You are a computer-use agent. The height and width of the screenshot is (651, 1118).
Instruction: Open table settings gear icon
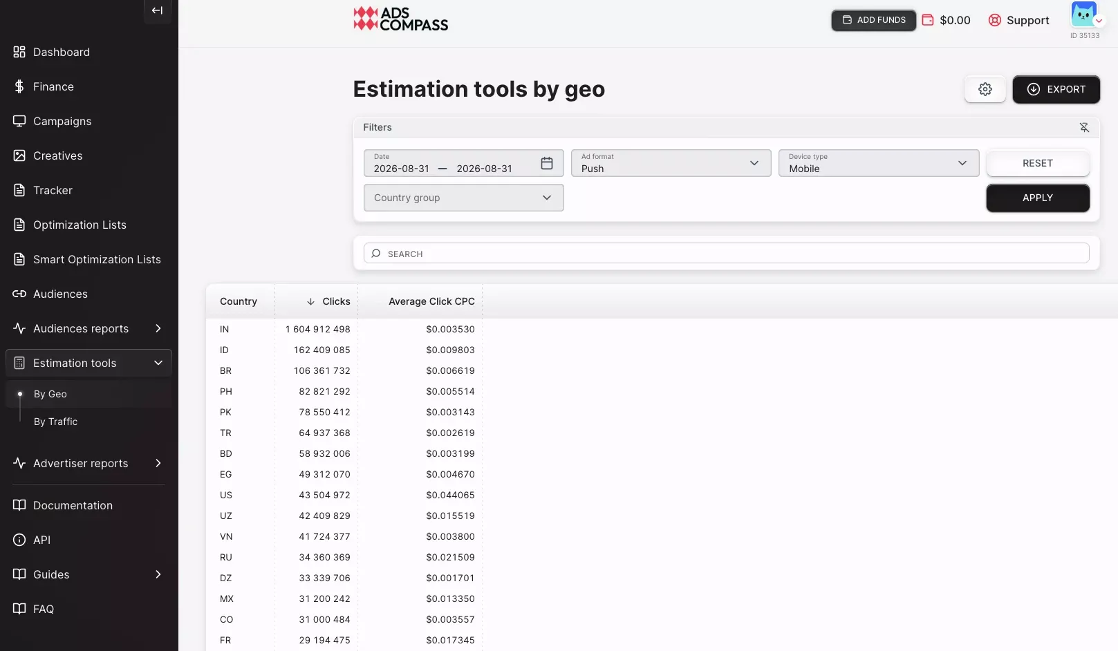(x=985, y=89)
